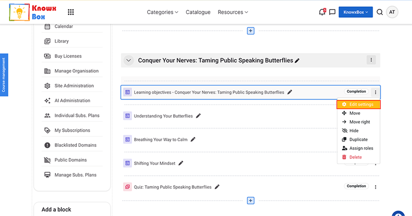This screenshot has width=412, height=216.
Task: Open the Categories dropdown
Action: click(163, 12)
